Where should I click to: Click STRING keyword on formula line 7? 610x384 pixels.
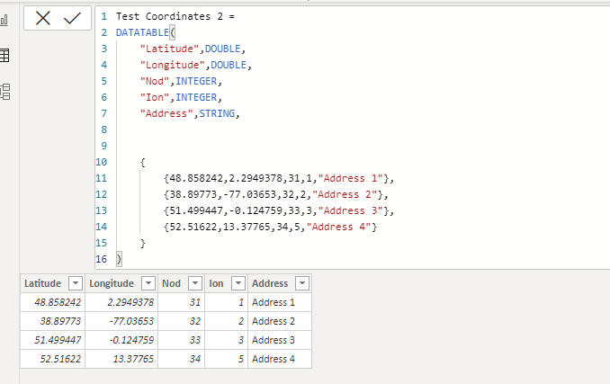pos(217,113)
